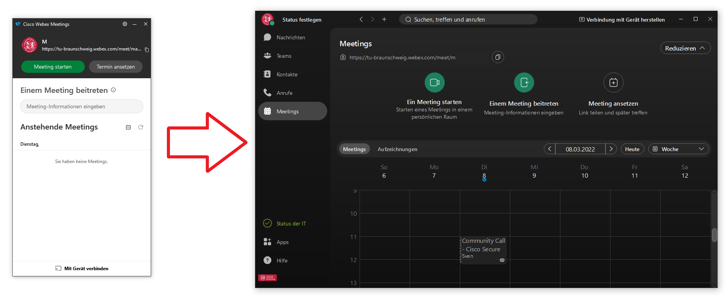
Task: Click the plus icon in the top bar
Action: (384, 19)
